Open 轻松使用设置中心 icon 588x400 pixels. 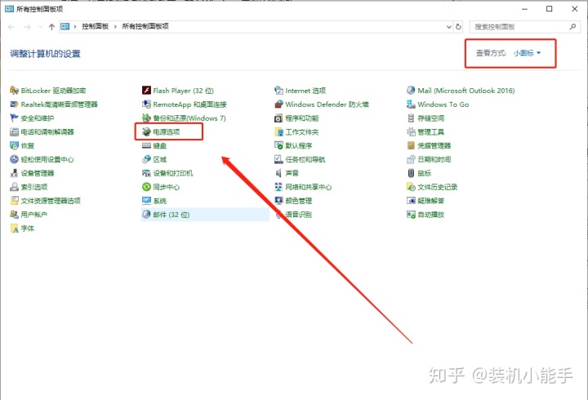click(14, 159)
